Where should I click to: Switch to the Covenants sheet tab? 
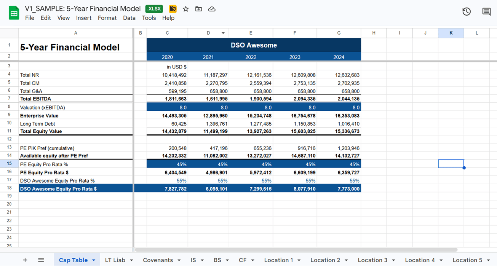[158, 260]
